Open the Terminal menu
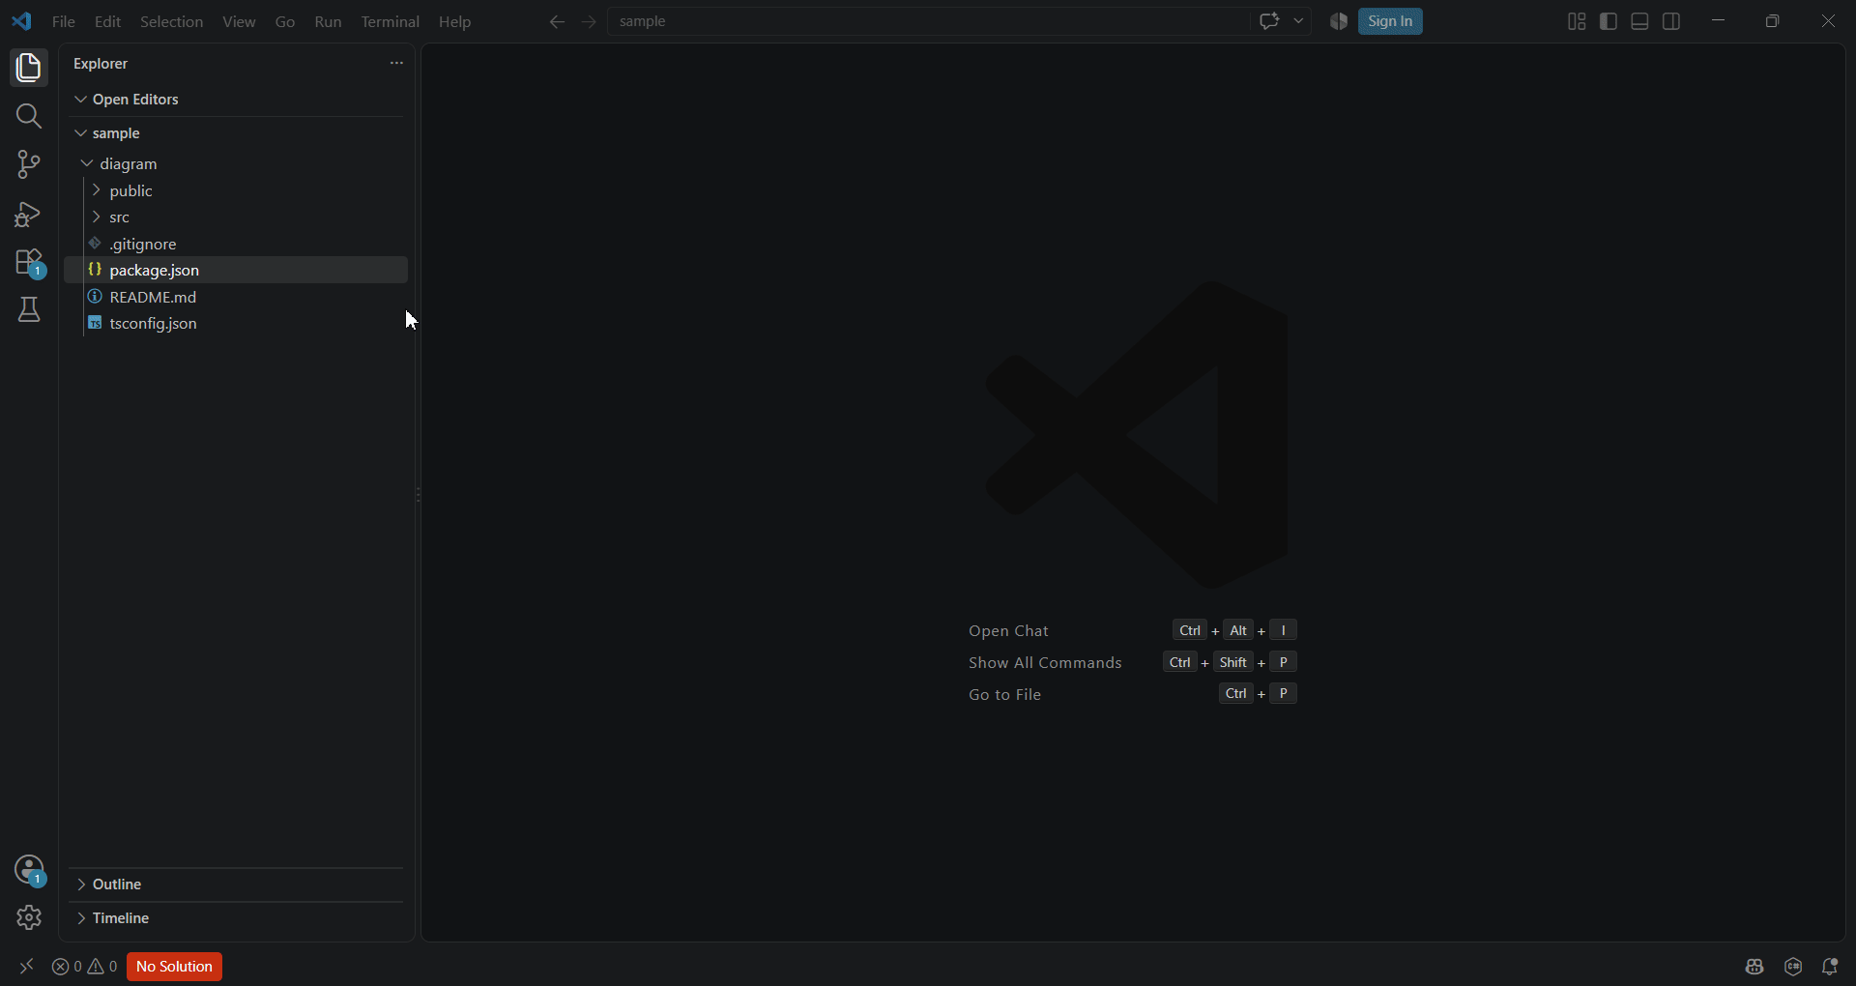1856x986 pixels. (391, 21)
